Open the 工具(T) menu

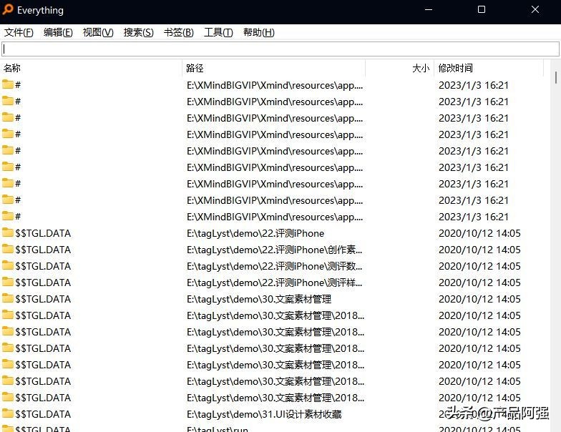coord(218,33)
